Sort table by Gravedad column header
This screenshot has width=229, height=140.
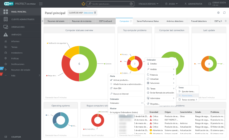pyautogui.click(x=154, y=112)
